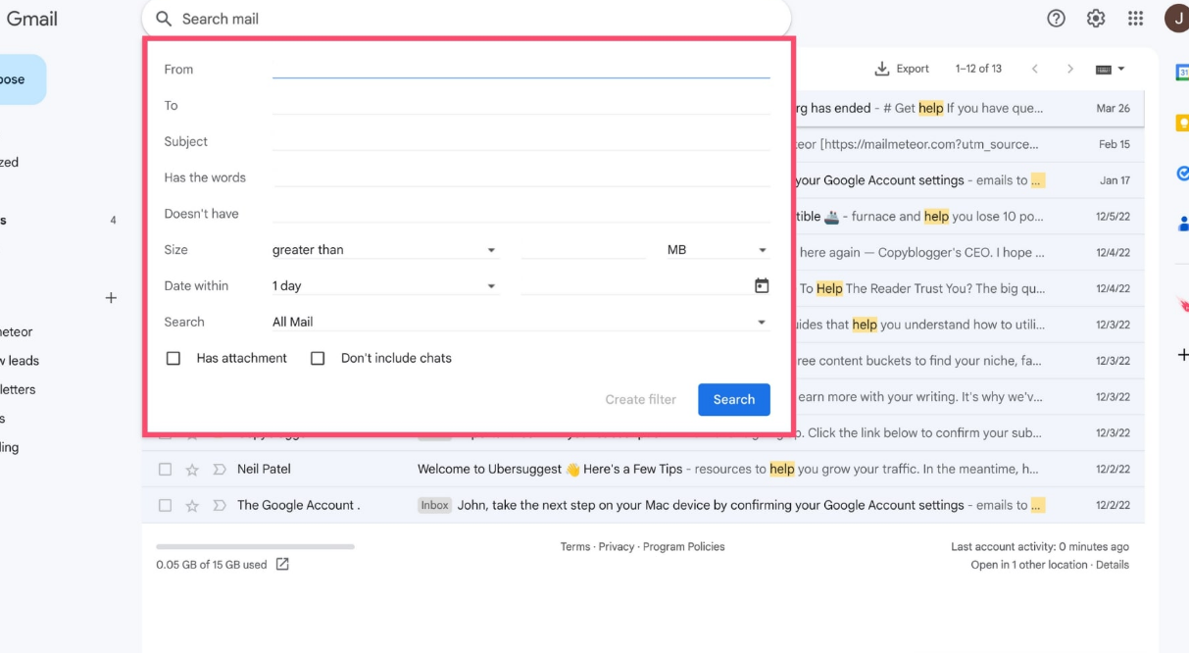Screen dimensions: 1189x653
Task: Open storage management external link icon
Action: tap(282, 564)
